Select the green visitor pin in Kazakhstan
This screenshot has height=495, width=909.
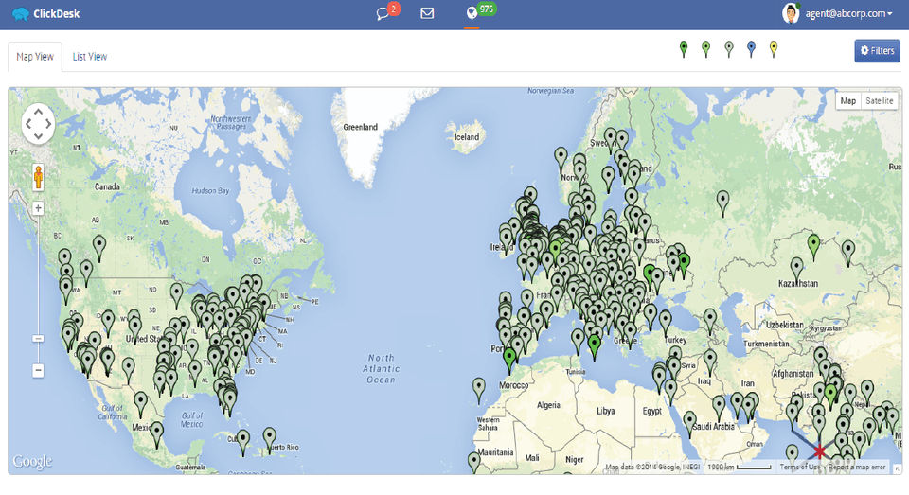(814, 246)
